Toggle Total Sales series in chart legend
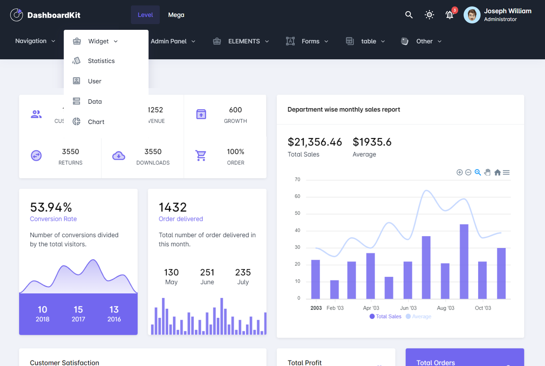This screenshot has width=545, height=366. pyautogui.click(x=386, y=317)
